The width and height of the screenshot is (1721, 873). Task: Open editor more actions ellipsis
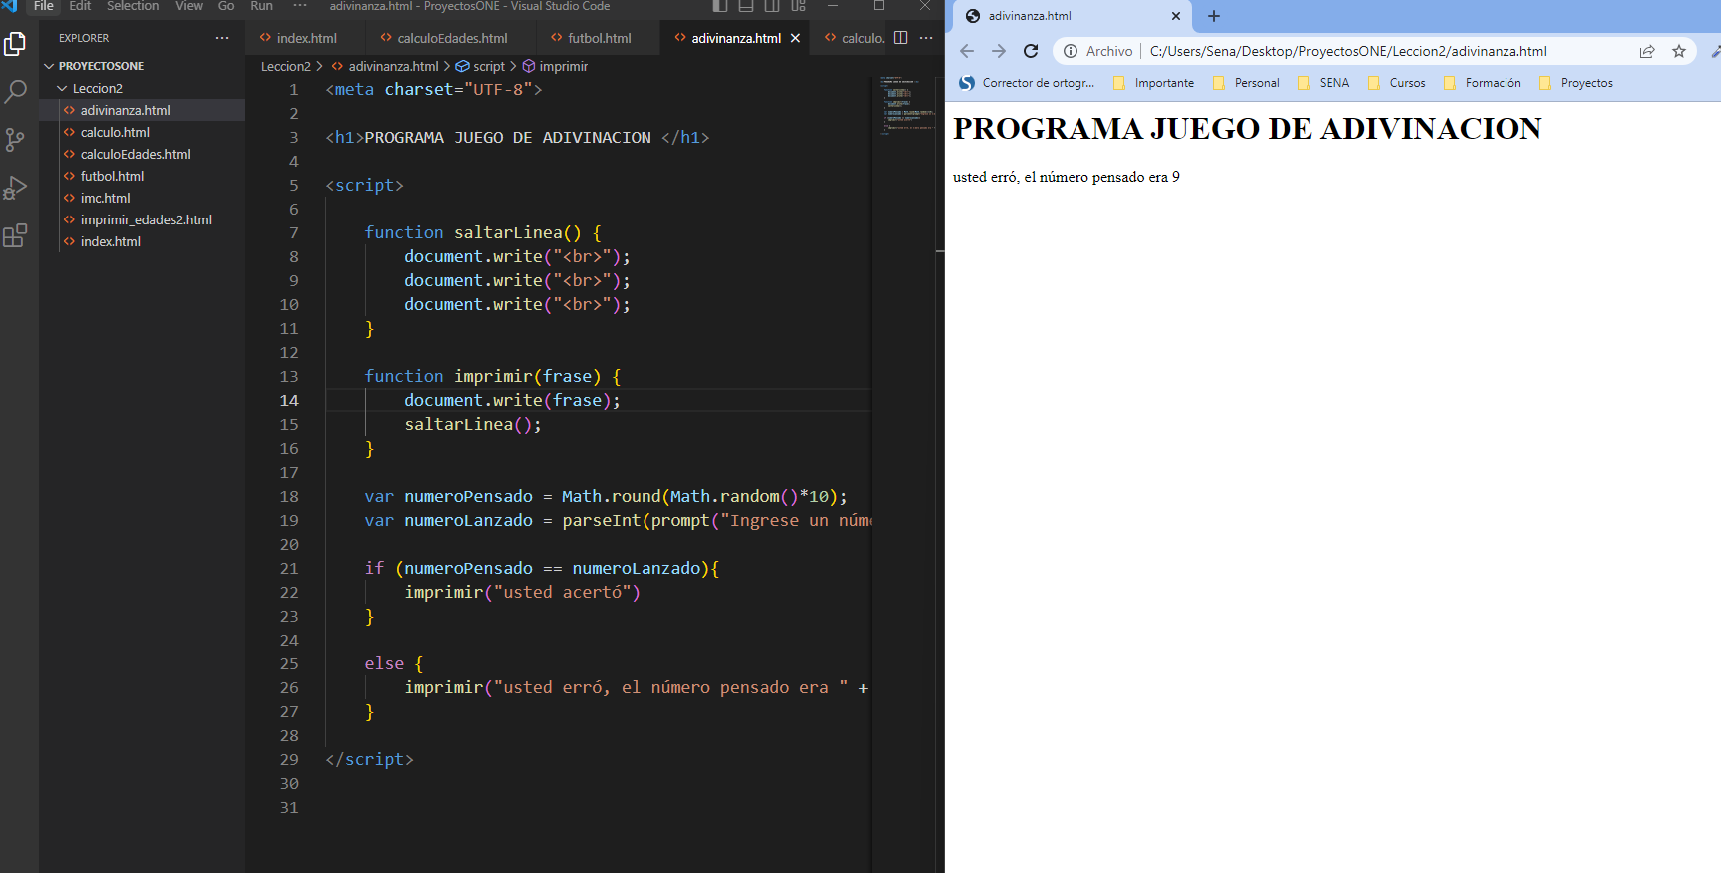click(926, 38)
